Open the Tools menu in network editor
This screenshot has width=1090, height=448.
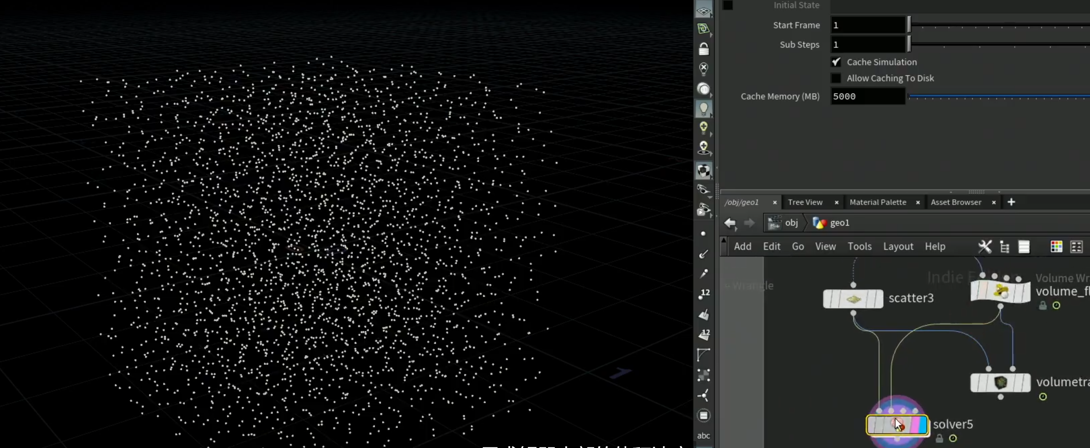click(x=859, y=247)
